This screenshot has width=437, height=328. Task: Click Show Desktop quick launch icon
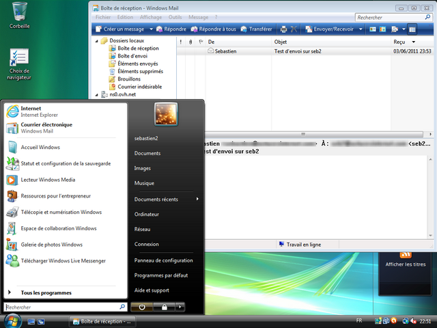(x=31, y=322)
